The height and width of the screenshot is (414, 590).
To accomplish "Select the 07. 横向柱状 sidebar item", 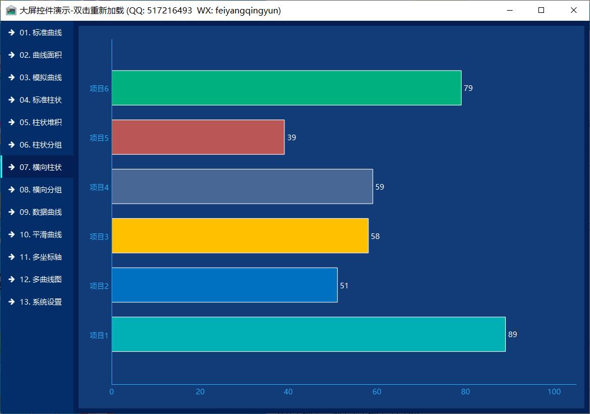I will click(40, 167).
